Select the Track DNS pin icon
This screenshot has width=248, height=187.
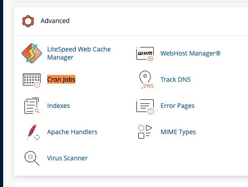click(146, 79)
